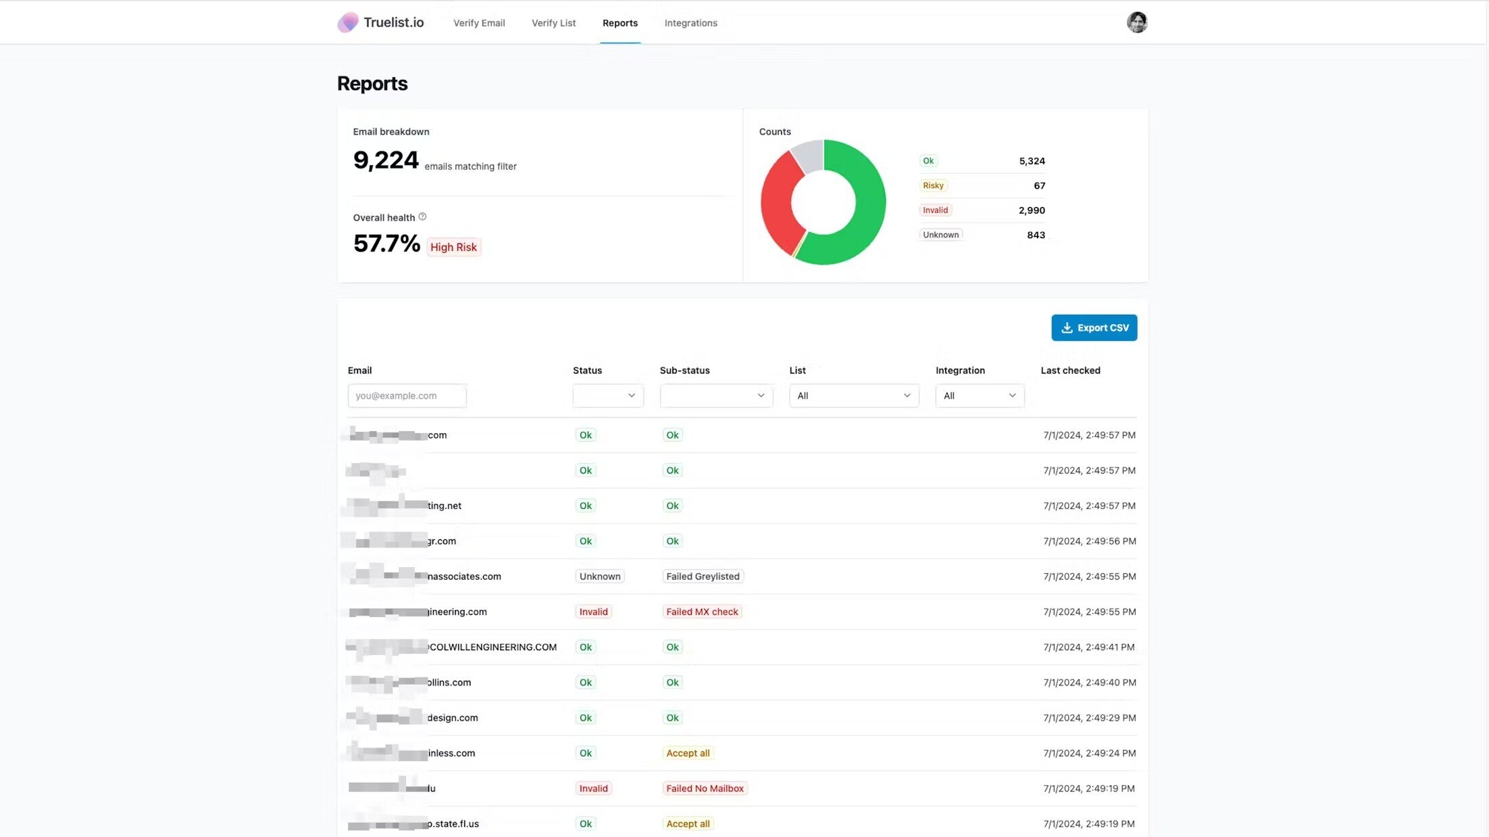
Task: Focus the Email filter input field
Action: [x=407, y=396]
